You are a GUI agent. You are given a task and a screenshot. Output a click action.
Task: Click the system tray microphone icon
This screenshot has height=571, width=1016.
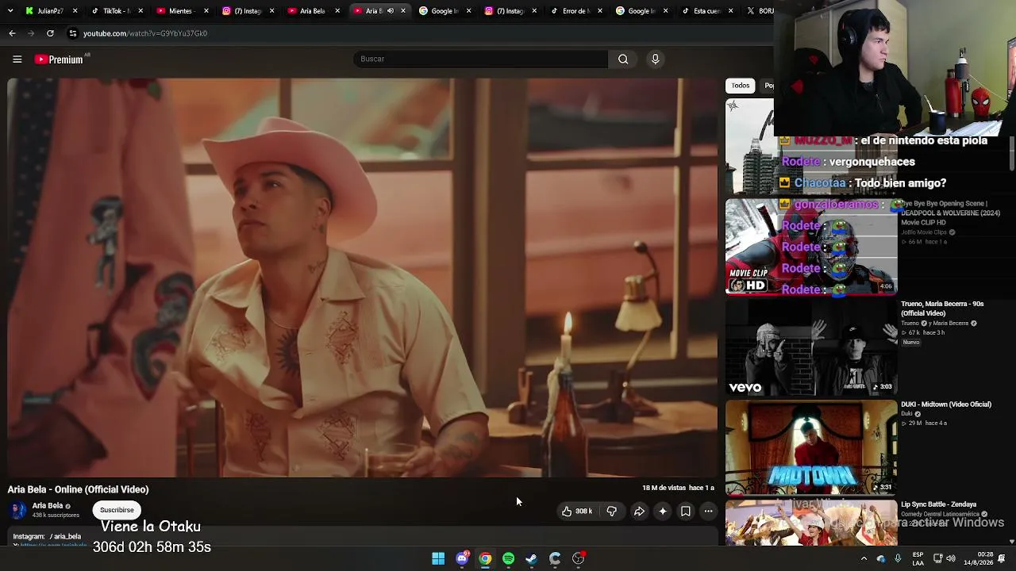[898, 558]
